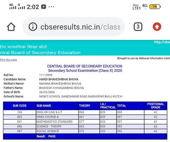Select father's name BHAVESH CHHAGANBHAI BHUVA
Image resolution: width=170 pixels, height=142 pixels.
(x=62, y=88)
